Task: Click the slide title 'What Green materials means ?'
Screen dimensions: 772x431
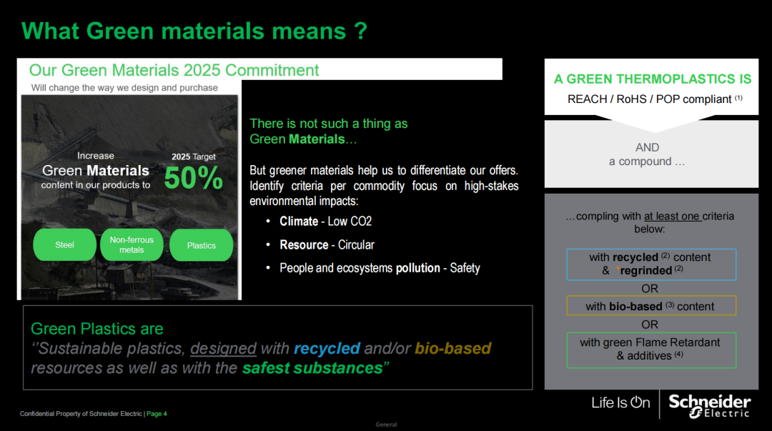Action: [x=194, y=31]
